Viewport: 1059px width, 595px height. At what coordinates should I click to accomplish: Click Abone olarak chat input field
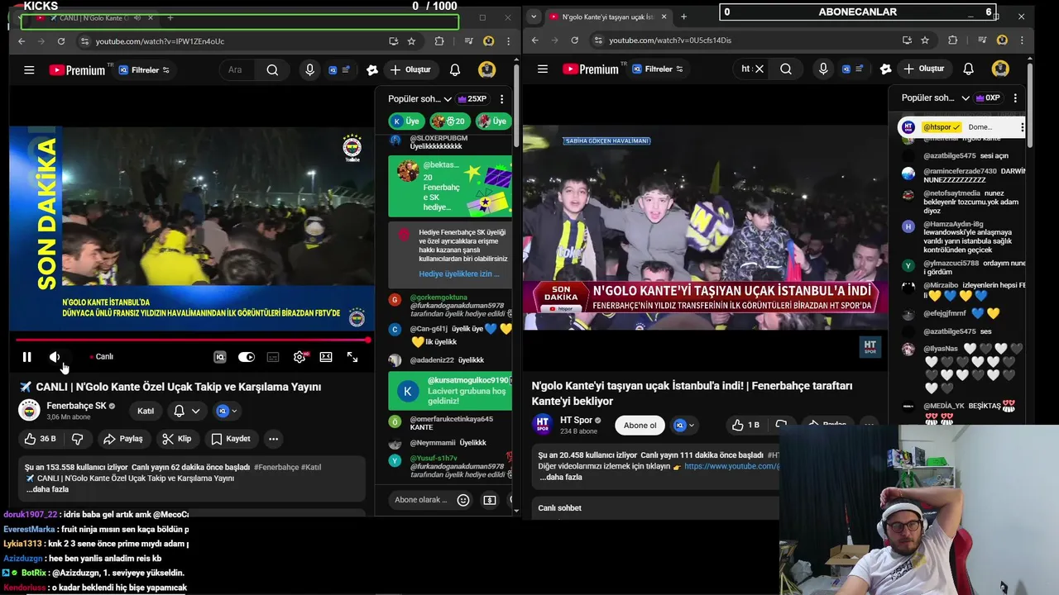[420, 500]
